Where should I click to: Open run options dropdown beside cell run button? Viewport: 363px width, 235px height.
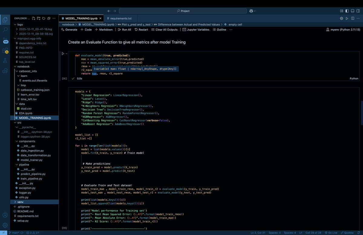(66, 54)
